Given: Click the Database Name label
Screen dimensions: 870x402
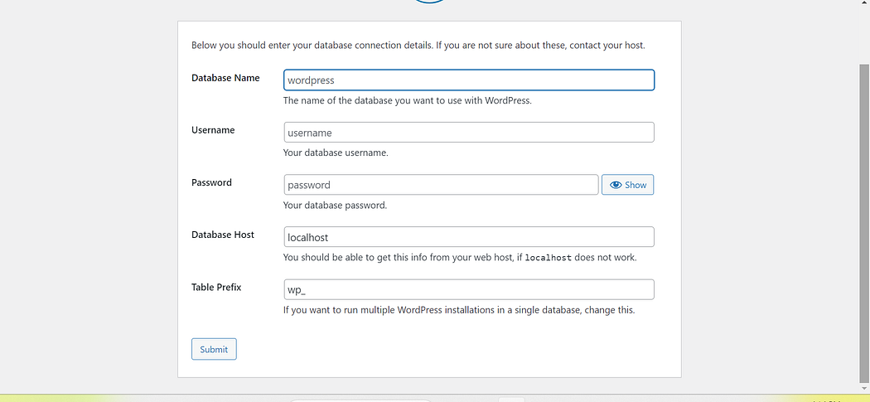Looking at the screenshot, I should pyautogui.click(x=225, y=78).
